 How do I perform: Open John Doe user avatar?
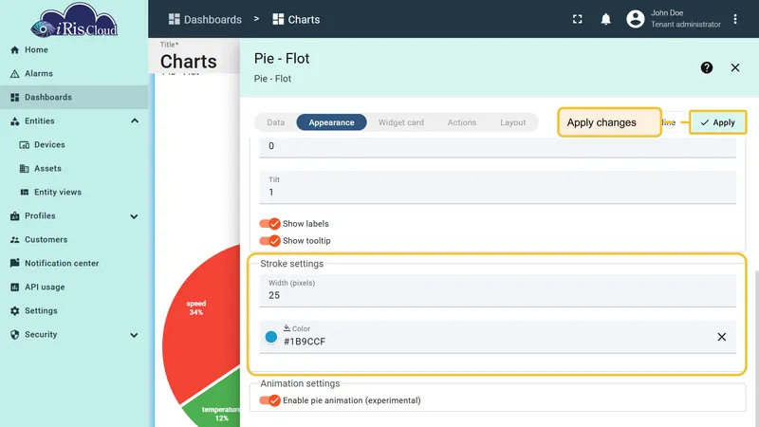tap(635, 19)
